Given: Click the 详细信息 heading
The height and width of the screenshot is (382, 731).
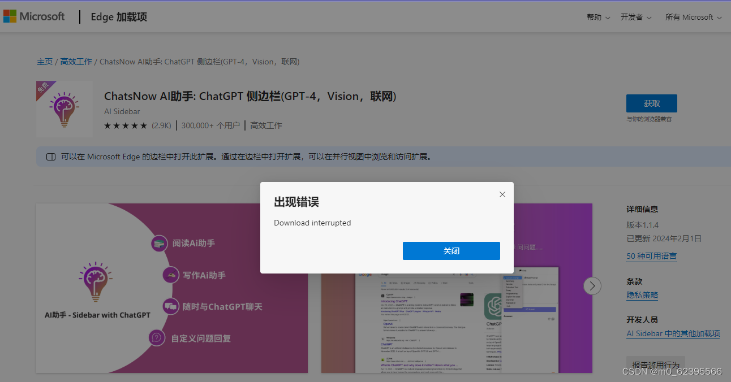Looking at the screenshot, I should click(642, 209).
